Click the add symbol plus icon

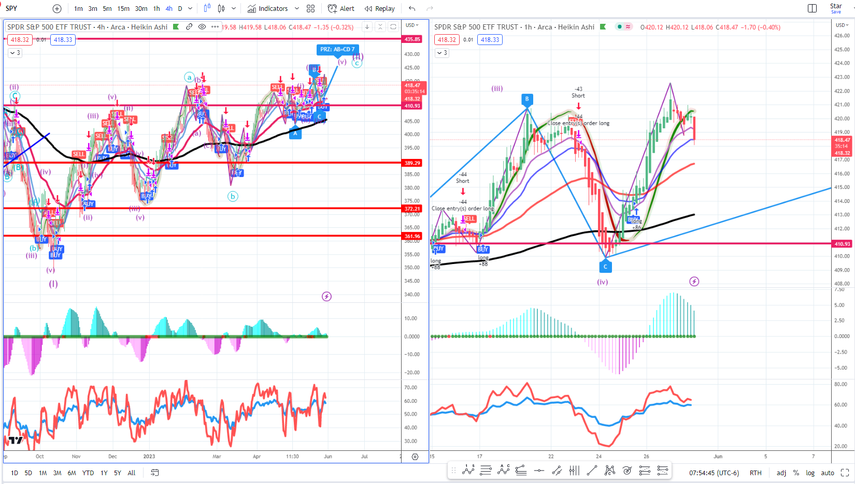click(x=57, y=9)
